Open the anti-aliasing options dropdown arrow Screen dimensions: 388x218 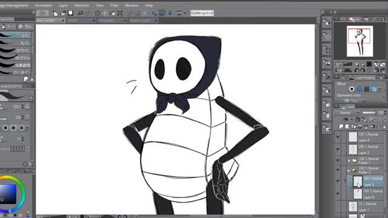(27, 128)
